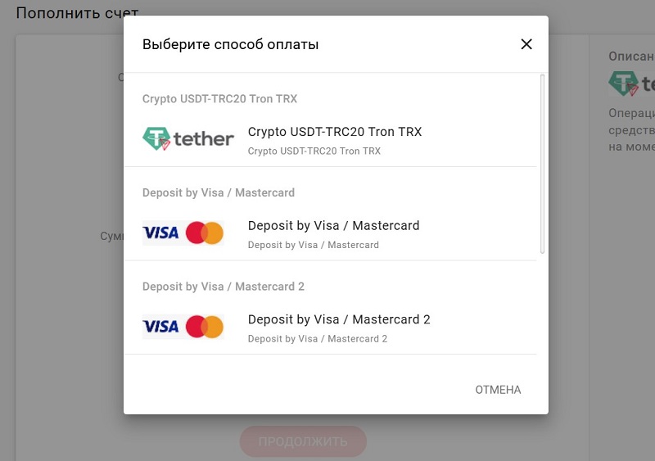
Task: Click the Tether icon in the background description panel
Action: [624, 83]
